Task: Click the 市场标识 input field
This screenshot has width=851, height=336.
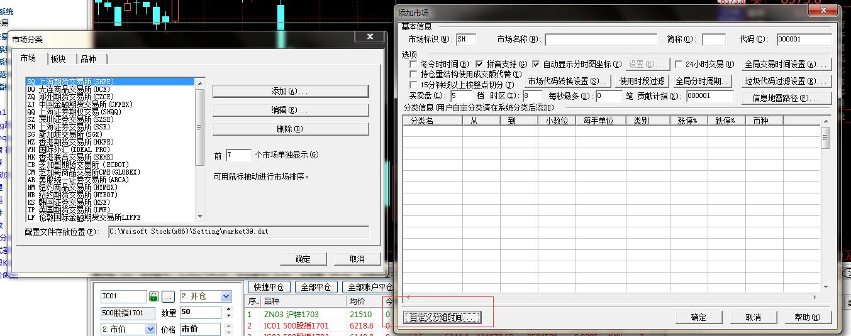Action: click(x=466, y=40)
